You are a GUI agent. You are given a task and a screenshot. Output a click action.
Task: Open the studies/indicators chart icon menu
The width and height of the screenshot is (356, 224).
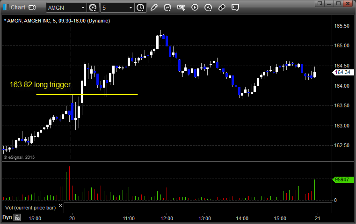[x=167, y=7]
